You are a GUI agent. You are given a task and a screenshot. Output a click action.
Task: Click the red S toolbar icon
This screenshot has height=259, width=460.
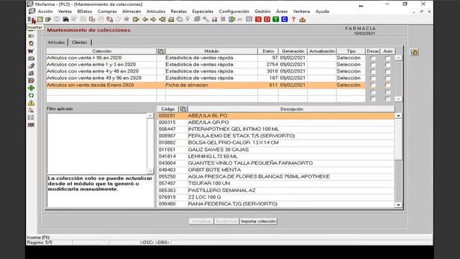pyautogui.click(x=258, y=19)
